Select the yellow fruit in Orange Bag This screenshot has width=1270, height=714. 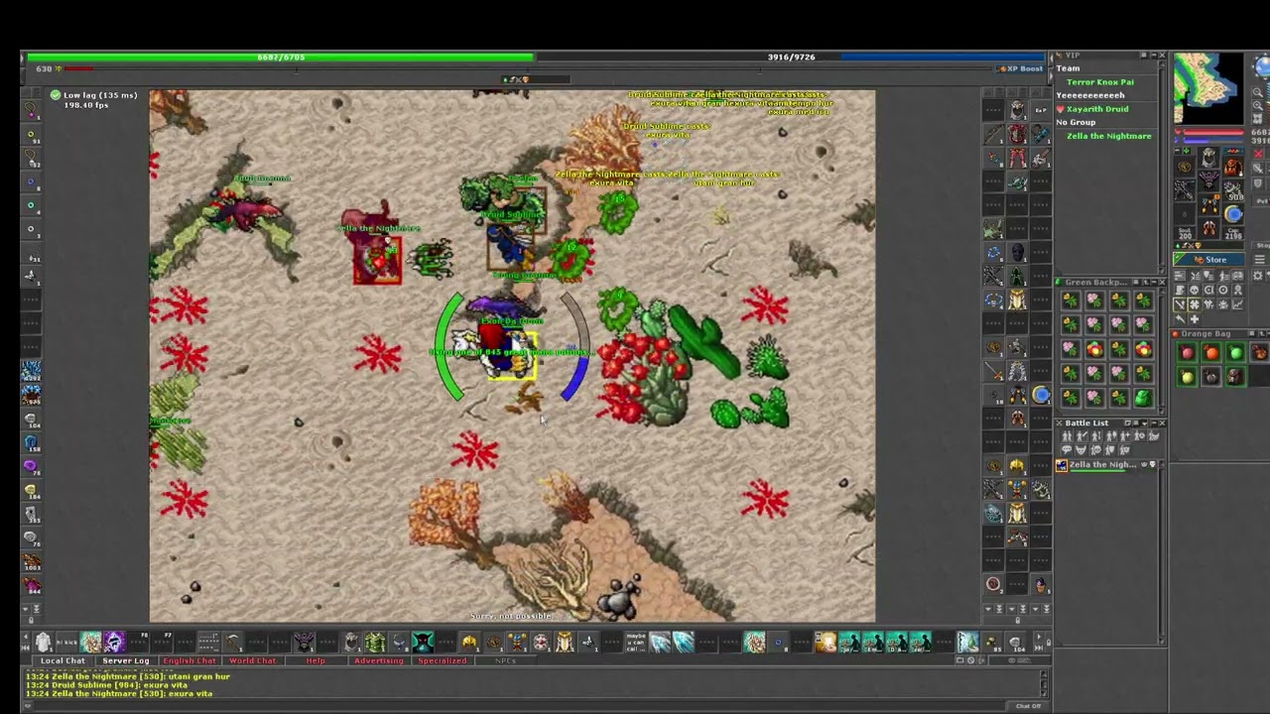pos(1188,377)
